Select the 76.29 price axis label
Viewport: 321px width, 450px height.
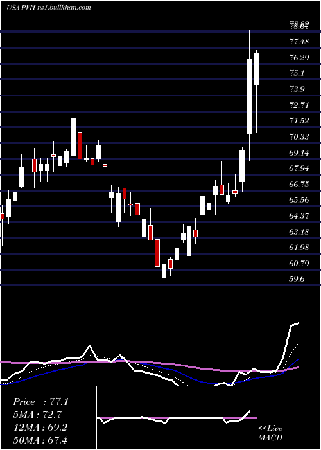(299, 58)
